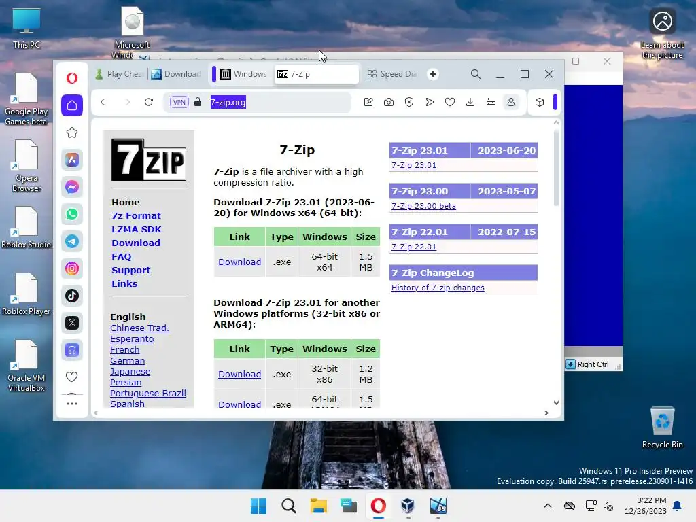
Task: Toggle the VPN badge in address bar
Action: click(179, 102)
